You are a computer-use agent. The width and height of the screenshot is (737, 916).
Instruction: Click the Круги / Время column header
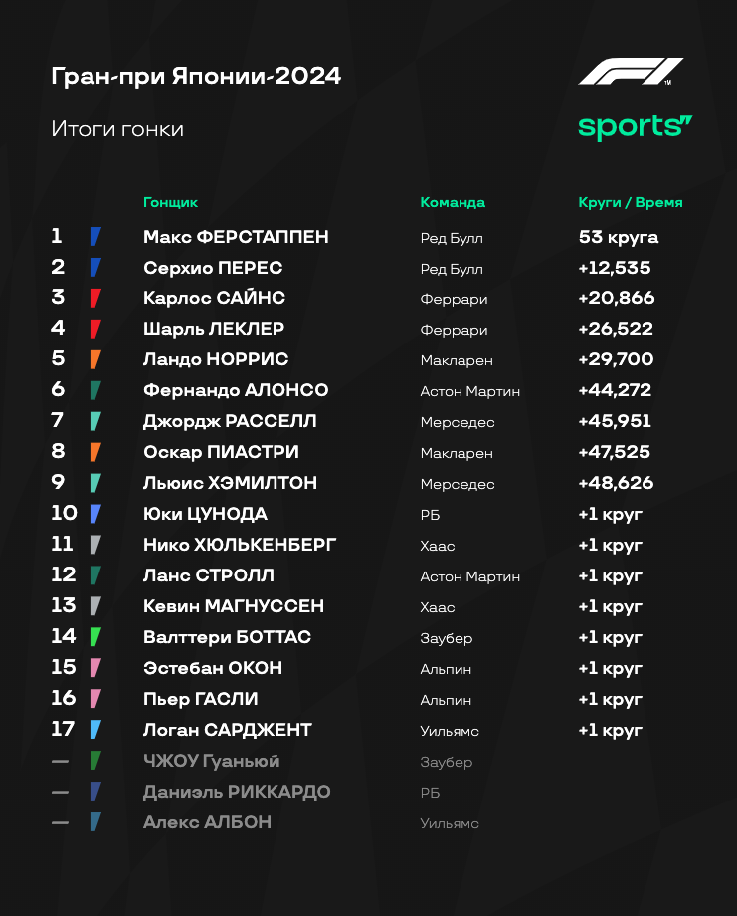coord(631,202)
